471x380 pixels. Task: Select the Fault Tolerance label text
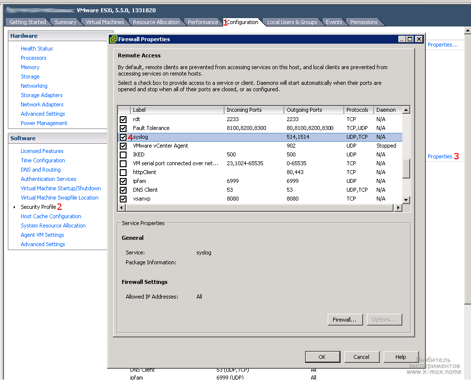pos(151,128)
